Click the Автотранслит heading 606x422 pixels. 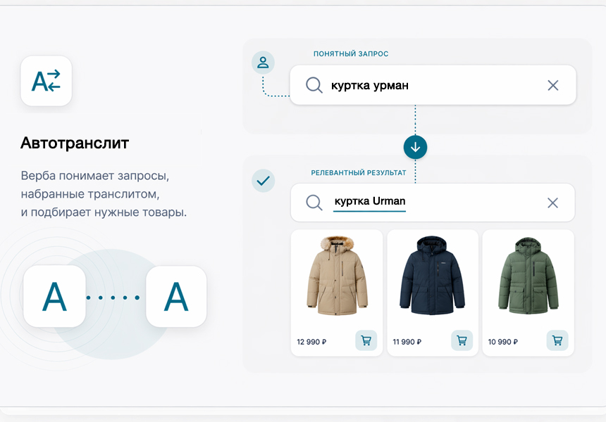coord(75,143)
